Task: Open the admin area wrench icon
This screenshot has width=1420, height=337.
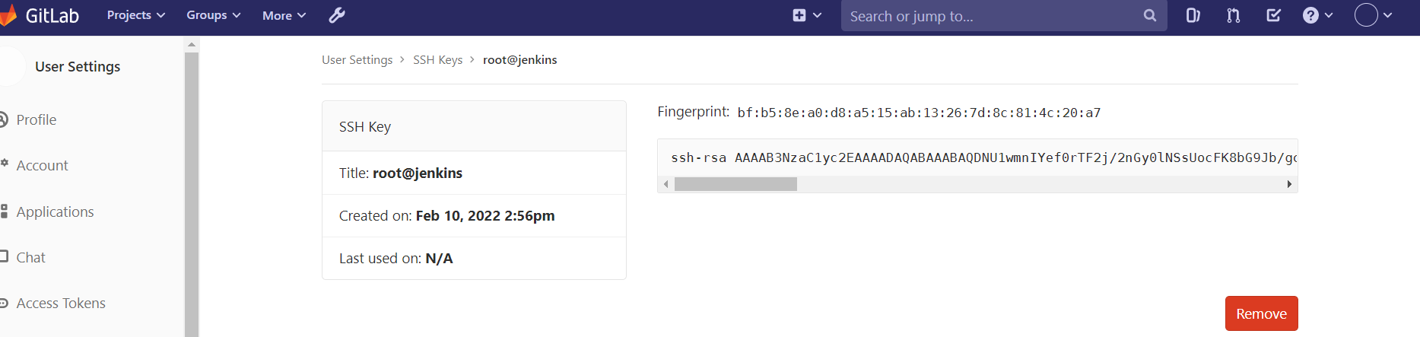Action: [337, 15]
